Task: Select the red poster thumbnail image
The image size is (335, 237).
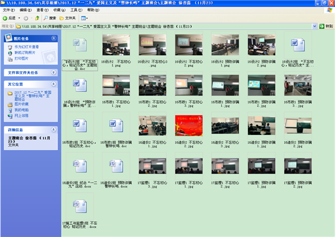Action: tap(189, 126)
